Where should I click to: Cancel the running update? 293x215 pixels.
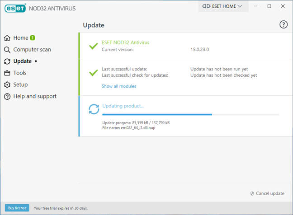270,193
